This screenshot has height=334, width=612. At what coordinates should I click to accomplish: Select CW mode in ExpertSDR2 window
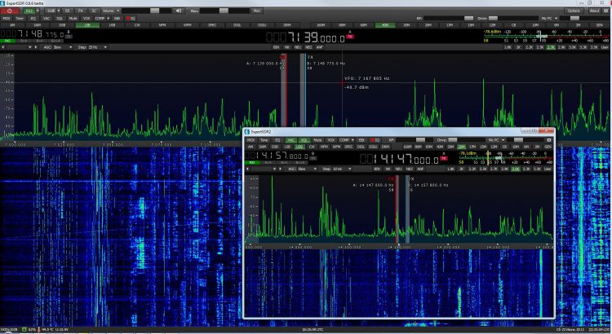313,147
